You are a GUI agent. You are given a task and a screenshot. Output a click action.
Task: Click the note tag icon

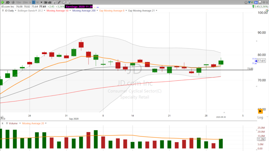(x=64, y=3)
